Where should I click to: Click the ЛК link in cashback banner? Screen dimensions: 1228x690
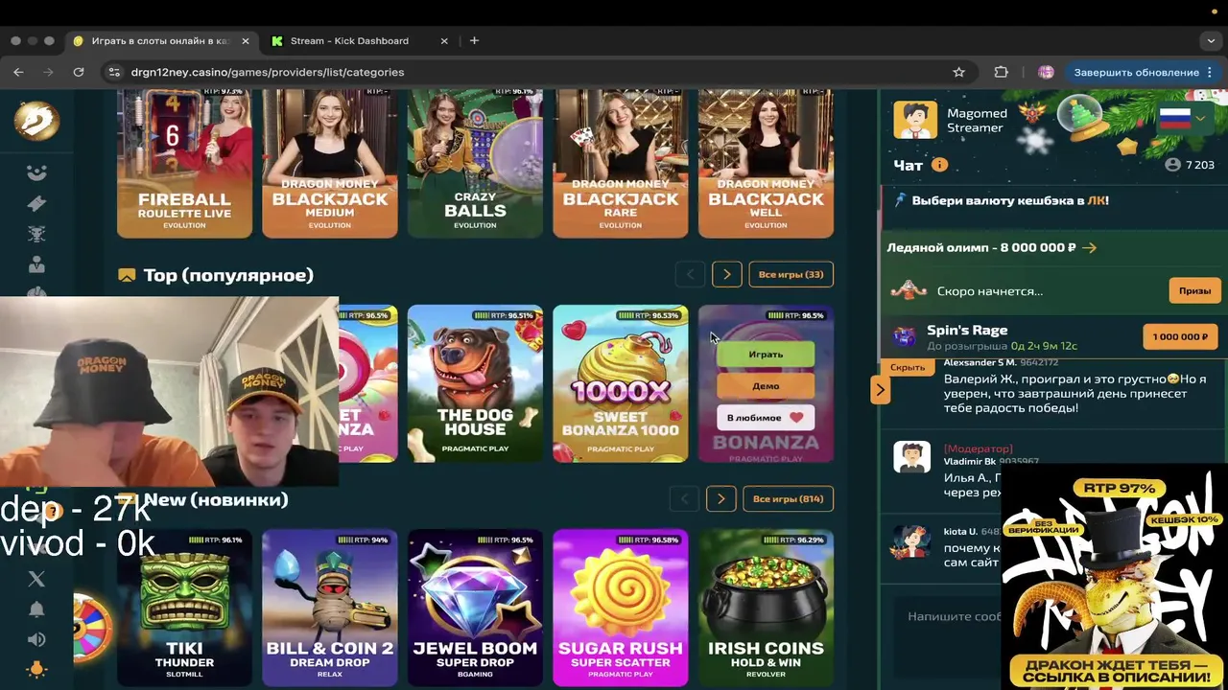coord(1097,201)
